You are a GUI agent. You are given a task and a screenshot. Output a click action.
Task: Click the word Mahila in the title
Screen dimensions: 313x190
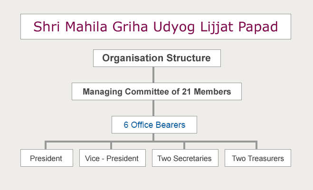tap(85, 27)
